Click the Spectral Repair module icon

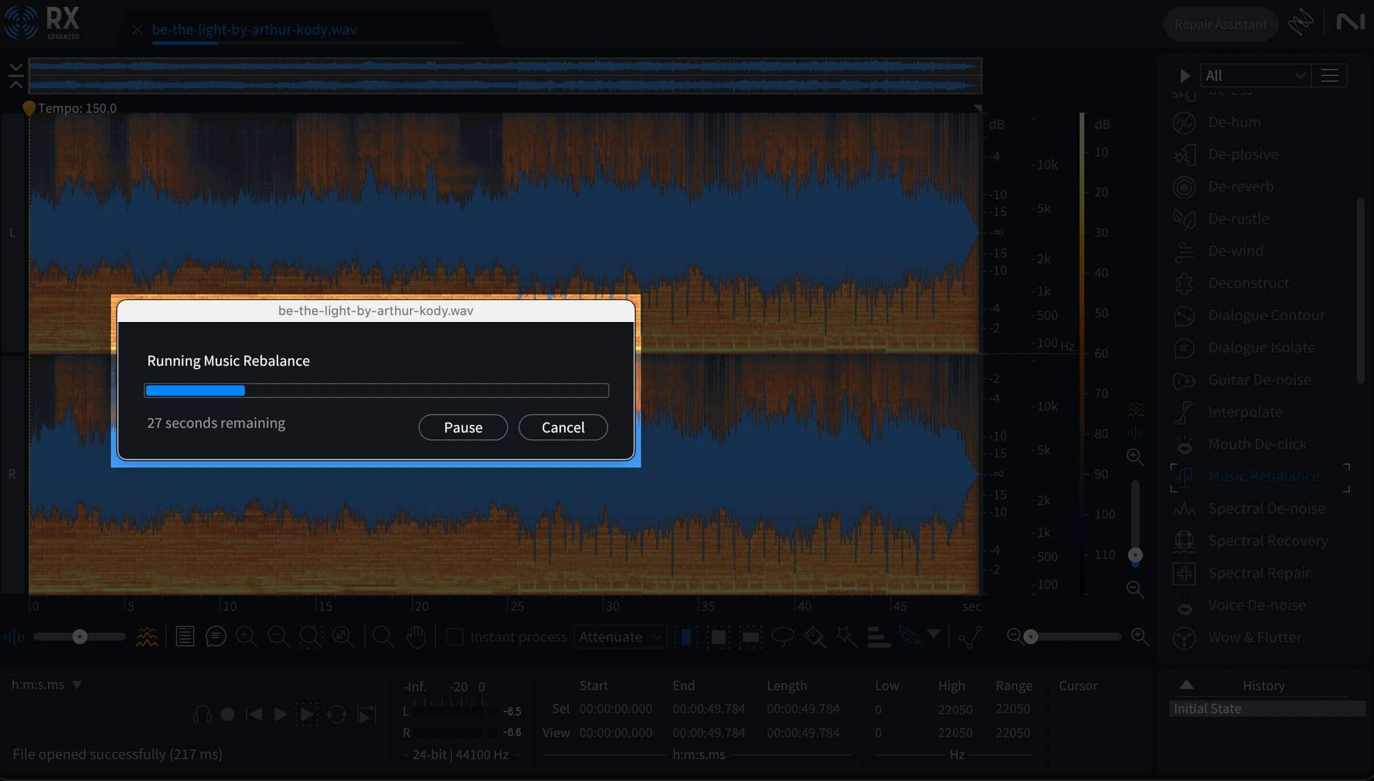(1184, 573)
